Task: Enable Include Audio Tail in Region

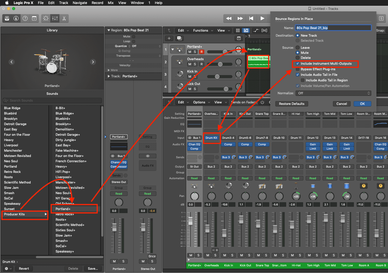Action: pos(303,80)
